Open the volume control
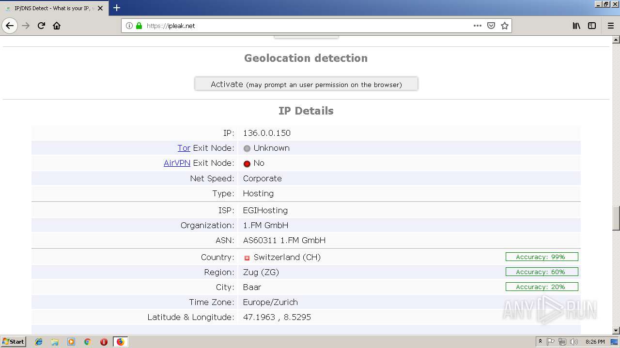Viewport: 620px width, 348px height. pyautogui.click(x=574, y=342)
